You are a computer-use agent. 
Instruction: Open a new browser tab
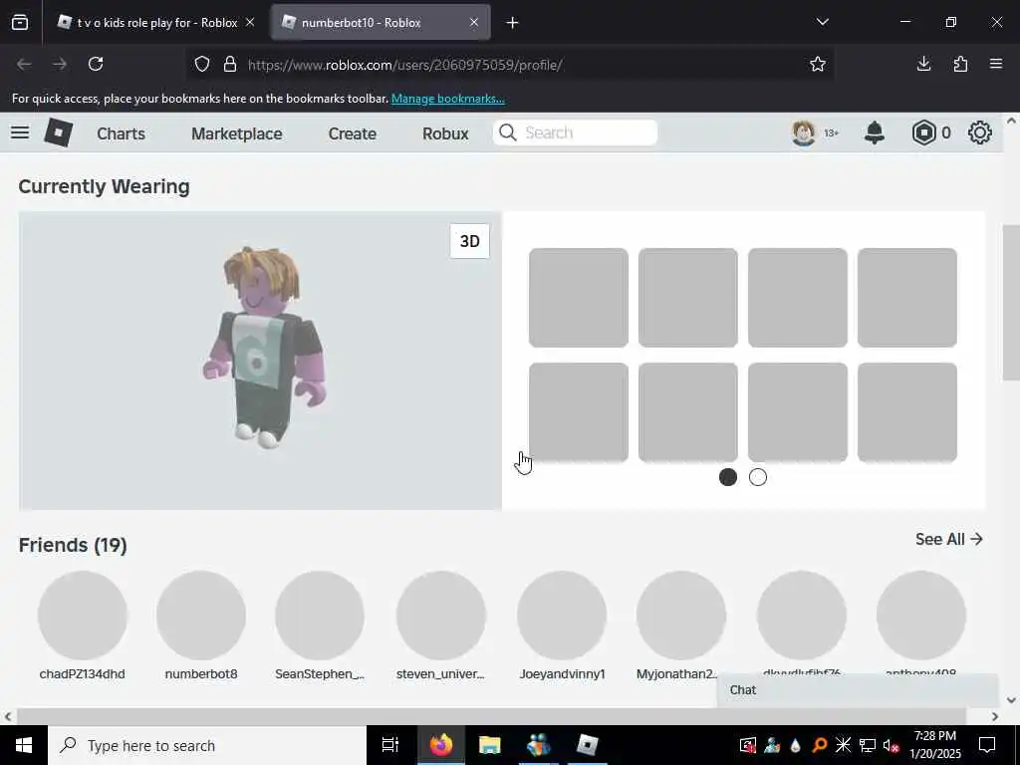pos(513,23)
